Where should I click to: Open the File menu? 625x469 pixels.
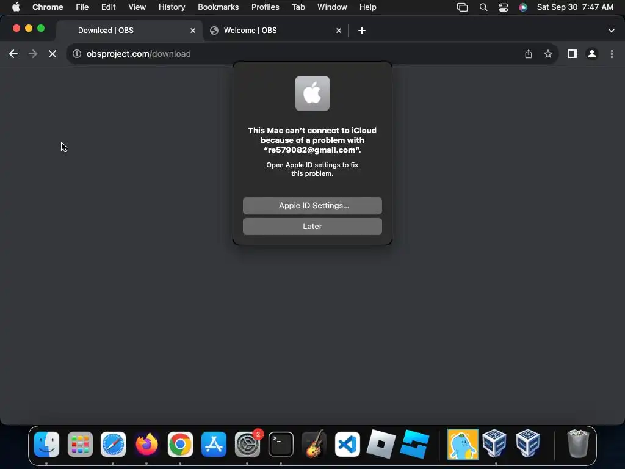pos(82,7)
